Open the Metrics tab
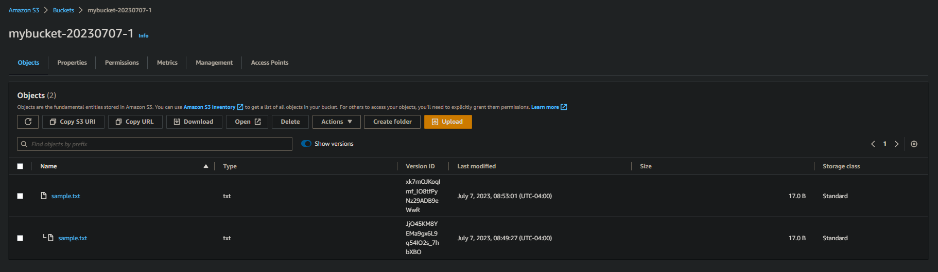The height and width of the screenshot is (272, 938). 167,63
